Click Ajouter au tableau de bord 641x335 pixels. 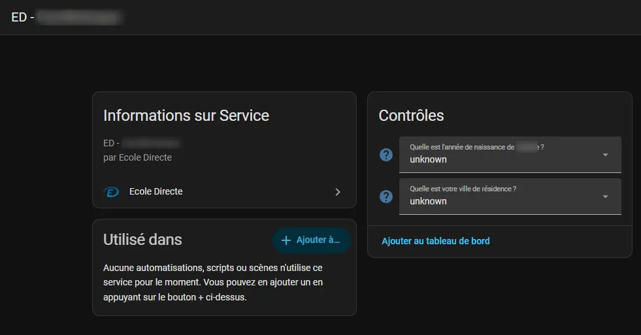435,241
